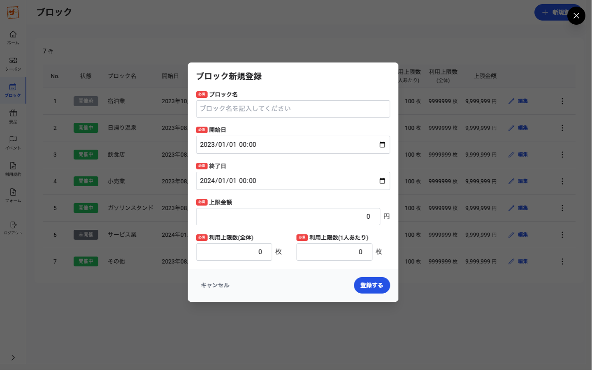The image size is (592, 370).
Task: Click 編集 for the 宿泊業 row
Action: 518,101
